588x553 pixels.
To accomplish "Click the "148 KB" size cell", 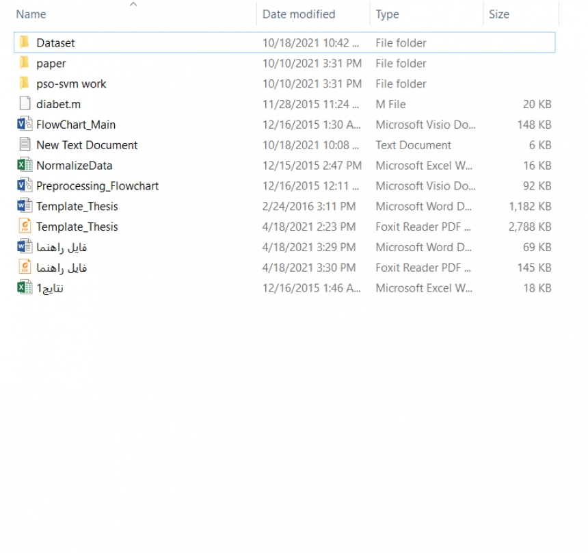I will pyautogui.click(x=535, y=125).
